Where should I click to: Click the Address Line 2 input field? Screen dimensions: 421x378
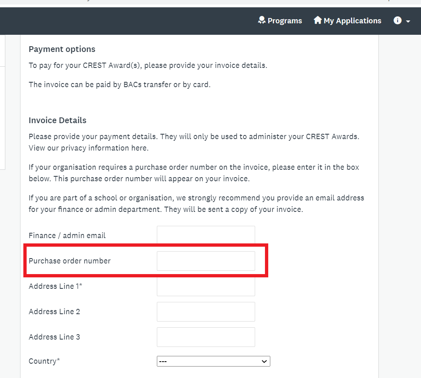click(206, 312)
